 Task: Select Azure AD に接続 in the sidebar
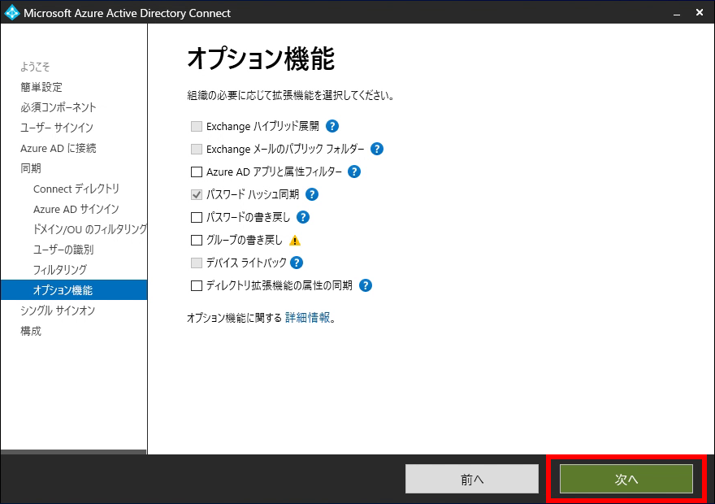click(x=58, y=148)
